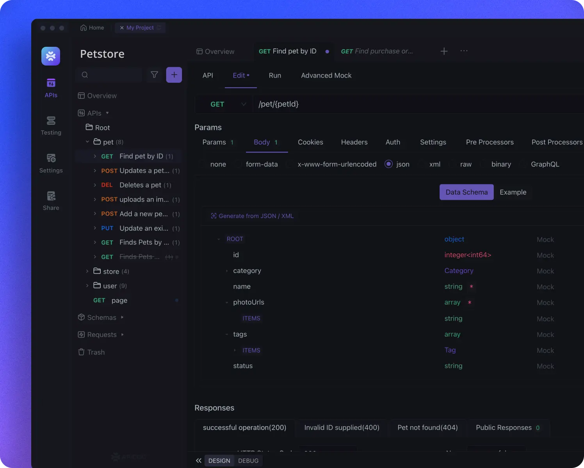Switch to the API tab
Screen dimensions: 584x468
pos(208,75)
